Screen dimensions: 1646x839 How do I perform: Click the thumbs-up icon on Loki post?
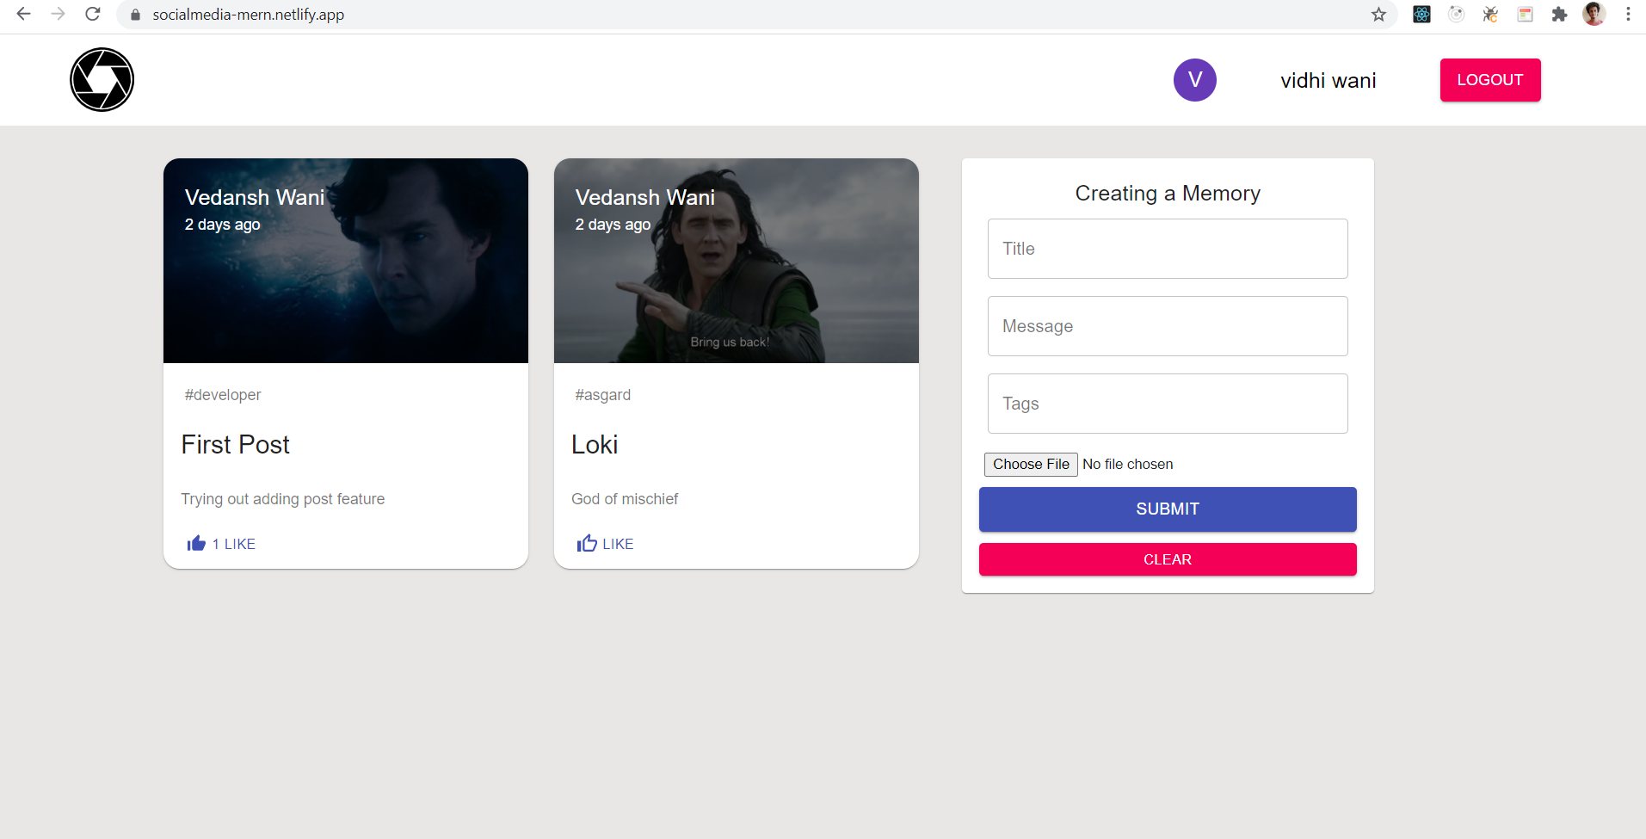pos(586,543)
